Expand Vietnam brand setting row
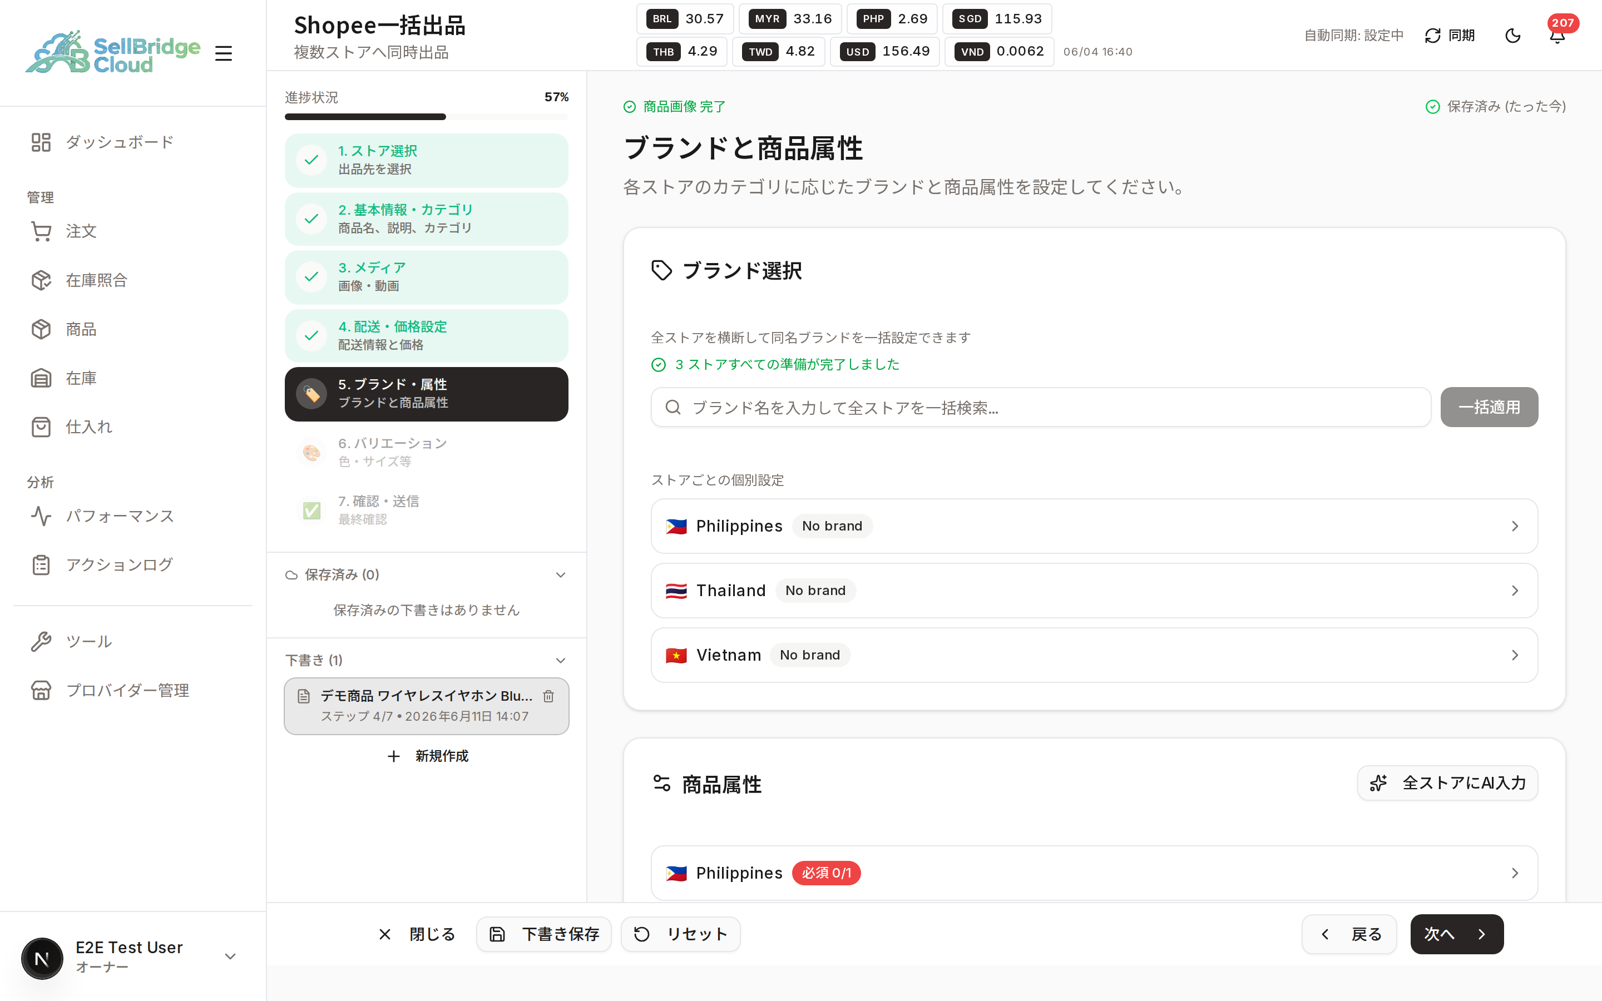The image size is (1602, 1001). (1094, 656)
